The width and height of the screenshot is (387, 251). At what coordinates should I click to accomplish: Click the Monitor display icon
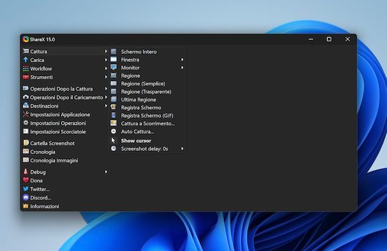point(114,67)
